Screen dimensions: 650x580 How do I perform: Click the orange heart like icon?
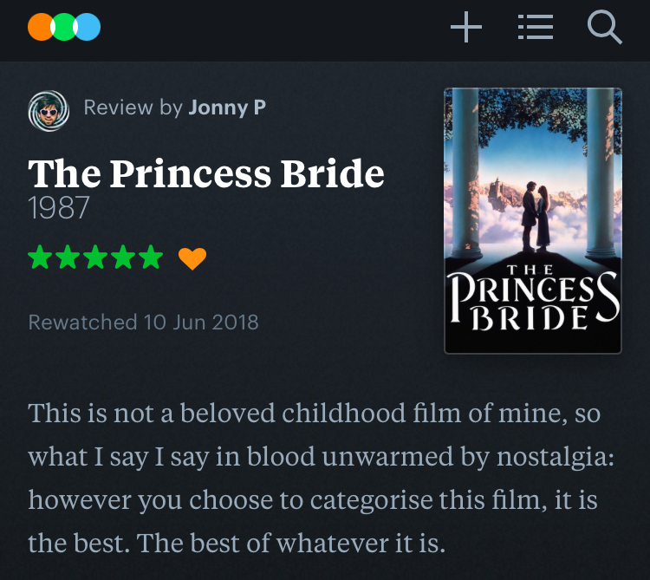click(192, 257)
